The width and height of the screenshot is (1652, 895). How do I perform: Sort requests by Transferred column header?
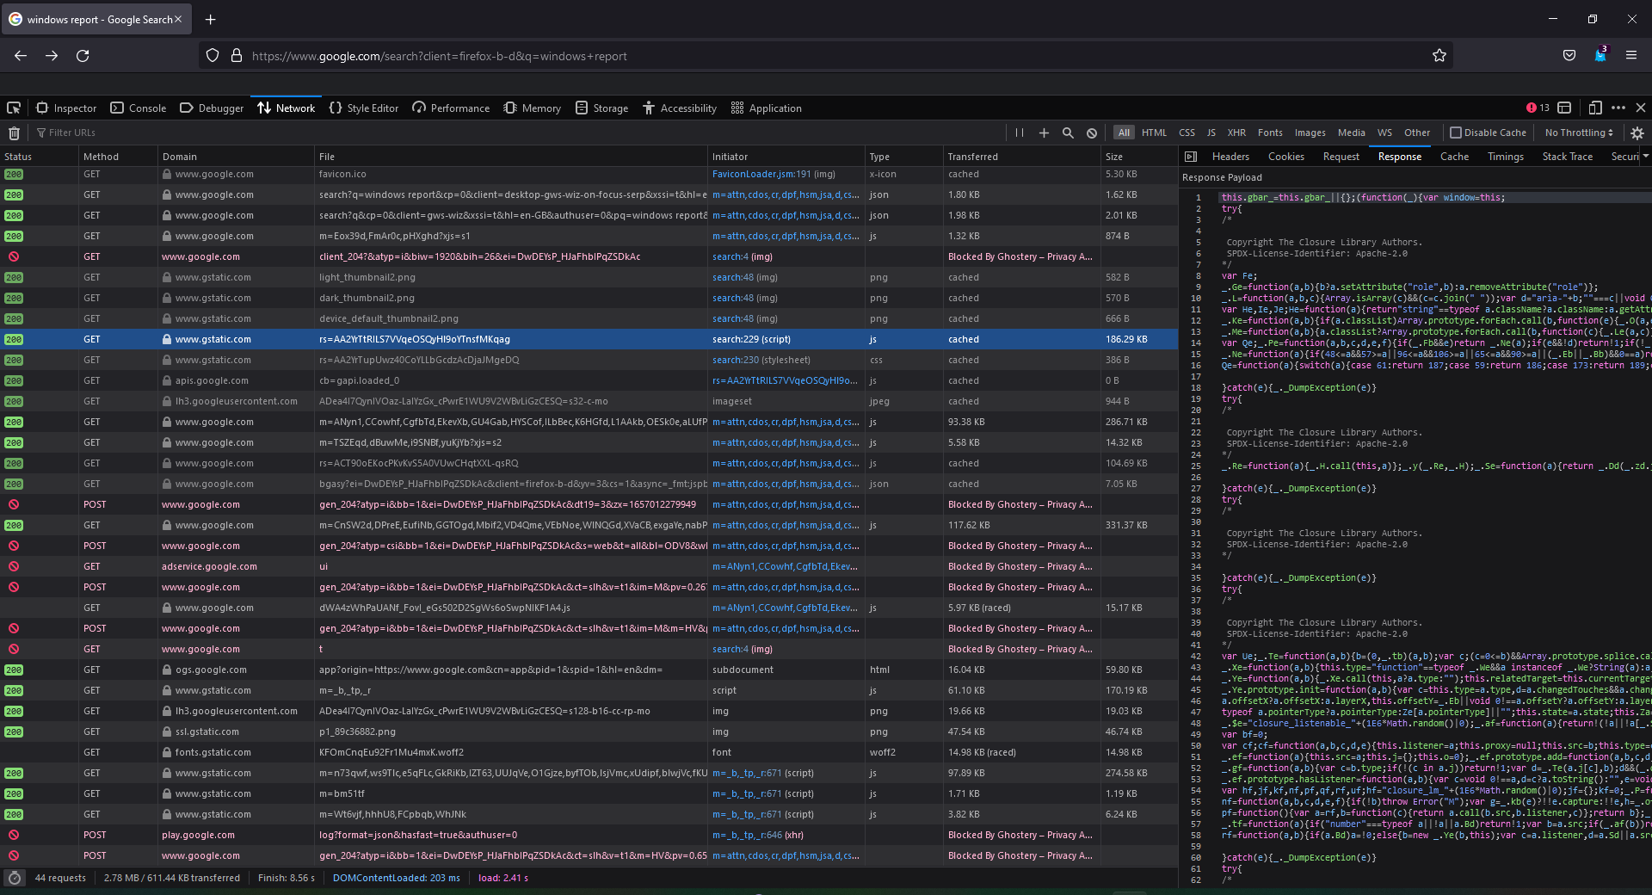tap(1021, 157)
